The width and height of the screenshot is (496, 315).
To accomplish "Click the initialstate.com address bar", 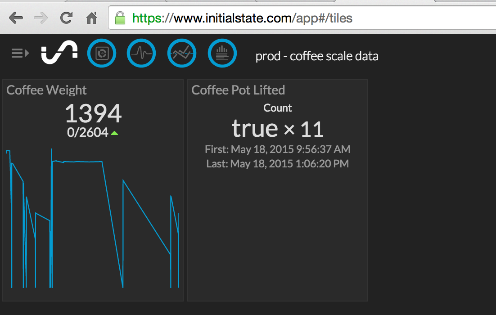I will [x=270, y=18].
